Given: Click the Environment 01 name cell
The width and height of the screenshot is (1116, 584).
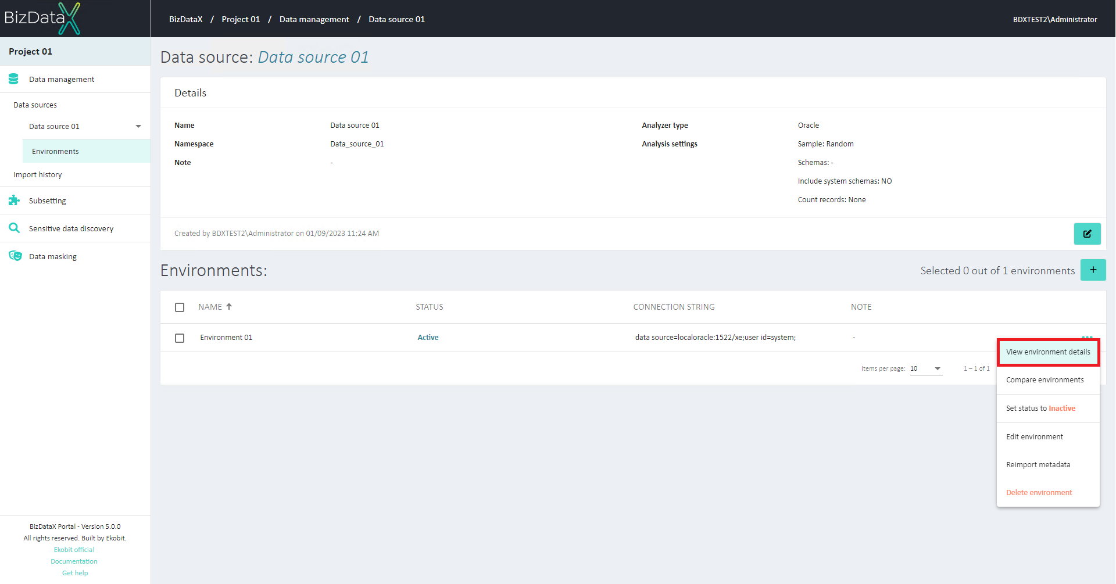Looking at the screenshot, I should click(226, 338).
